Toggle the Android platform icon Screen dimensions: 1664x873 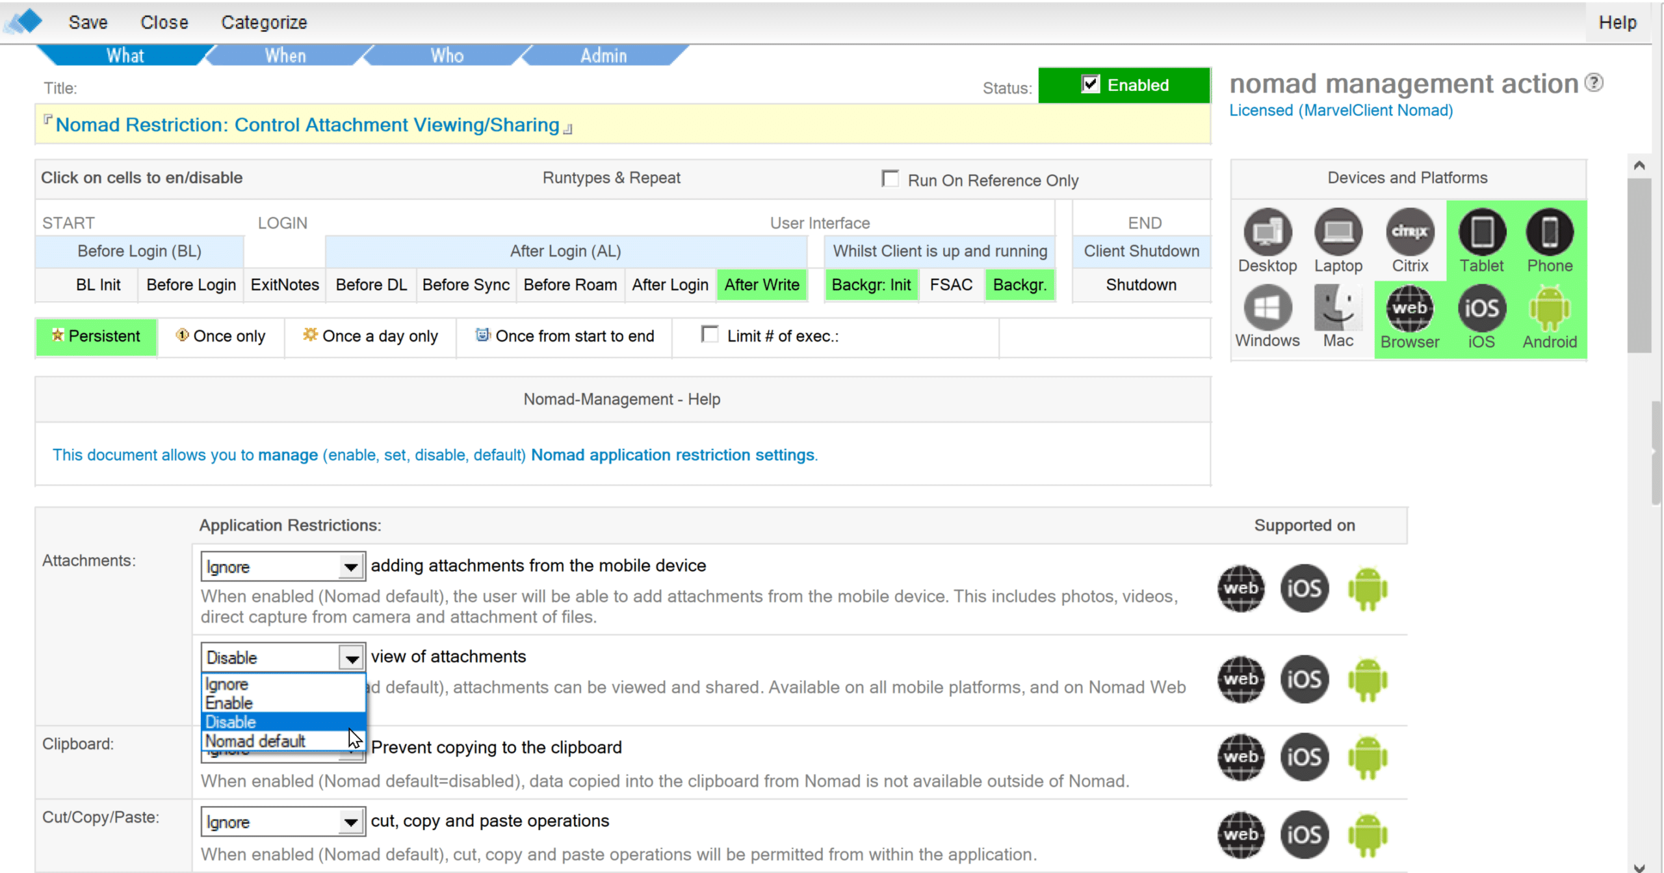coord(1550,309)
